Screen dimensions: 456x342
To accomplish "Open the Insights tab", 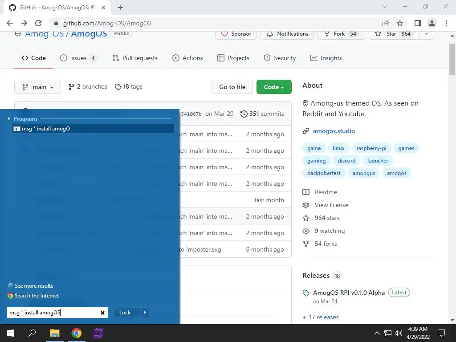I will tap(326, 58).
